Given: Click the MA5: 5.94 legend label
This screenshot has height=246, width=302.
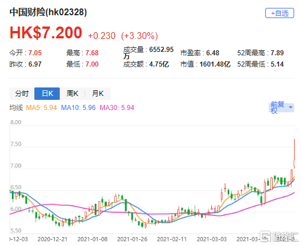Looking at the screenshot, I should tap(41, 108).
